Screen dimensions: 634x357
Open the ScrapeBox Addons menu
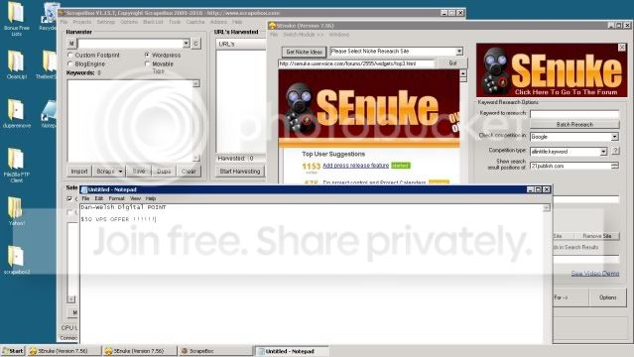tap(218, 22)
